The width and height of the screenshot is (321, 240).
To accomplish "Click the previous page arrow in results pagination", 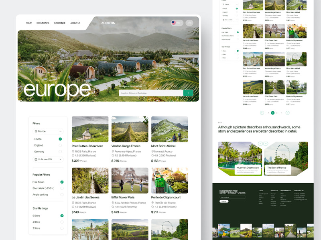I will pos(262,113).
